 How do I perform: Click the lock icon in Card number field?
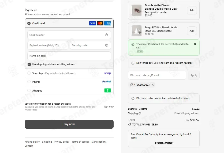pos(107,35)
